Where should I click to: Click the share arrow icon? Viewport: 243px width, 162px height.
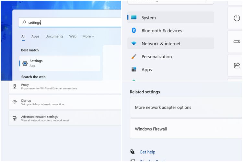pos(237,65)
